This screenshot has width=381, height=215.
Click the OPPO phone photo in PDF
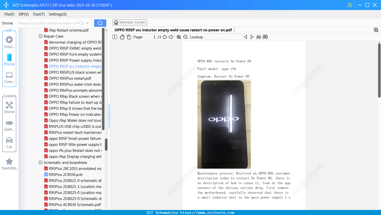click(224, 124)
